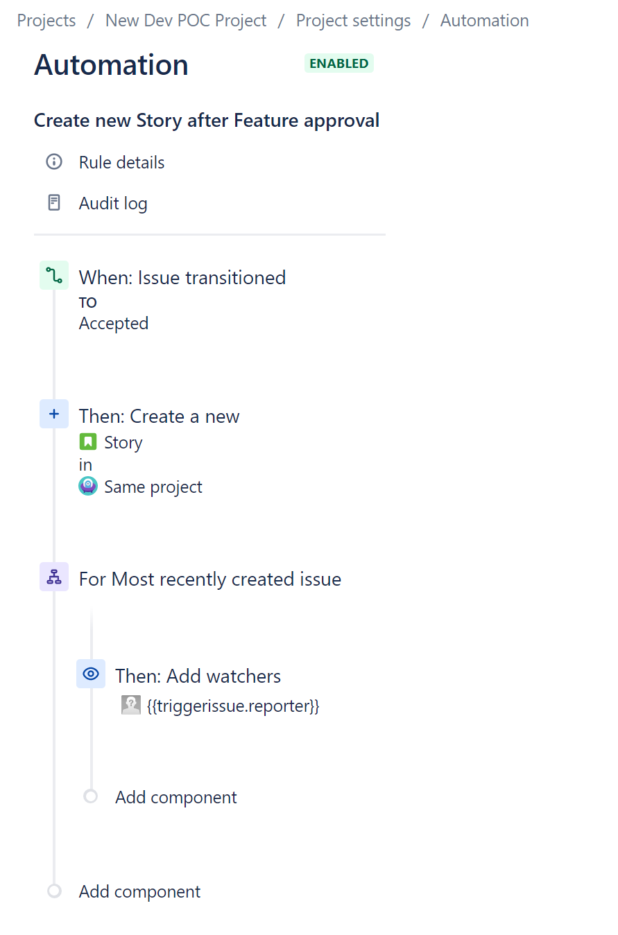
Task: Click the triggerissue.reporter smart value
Action: [x=233, y=705]
